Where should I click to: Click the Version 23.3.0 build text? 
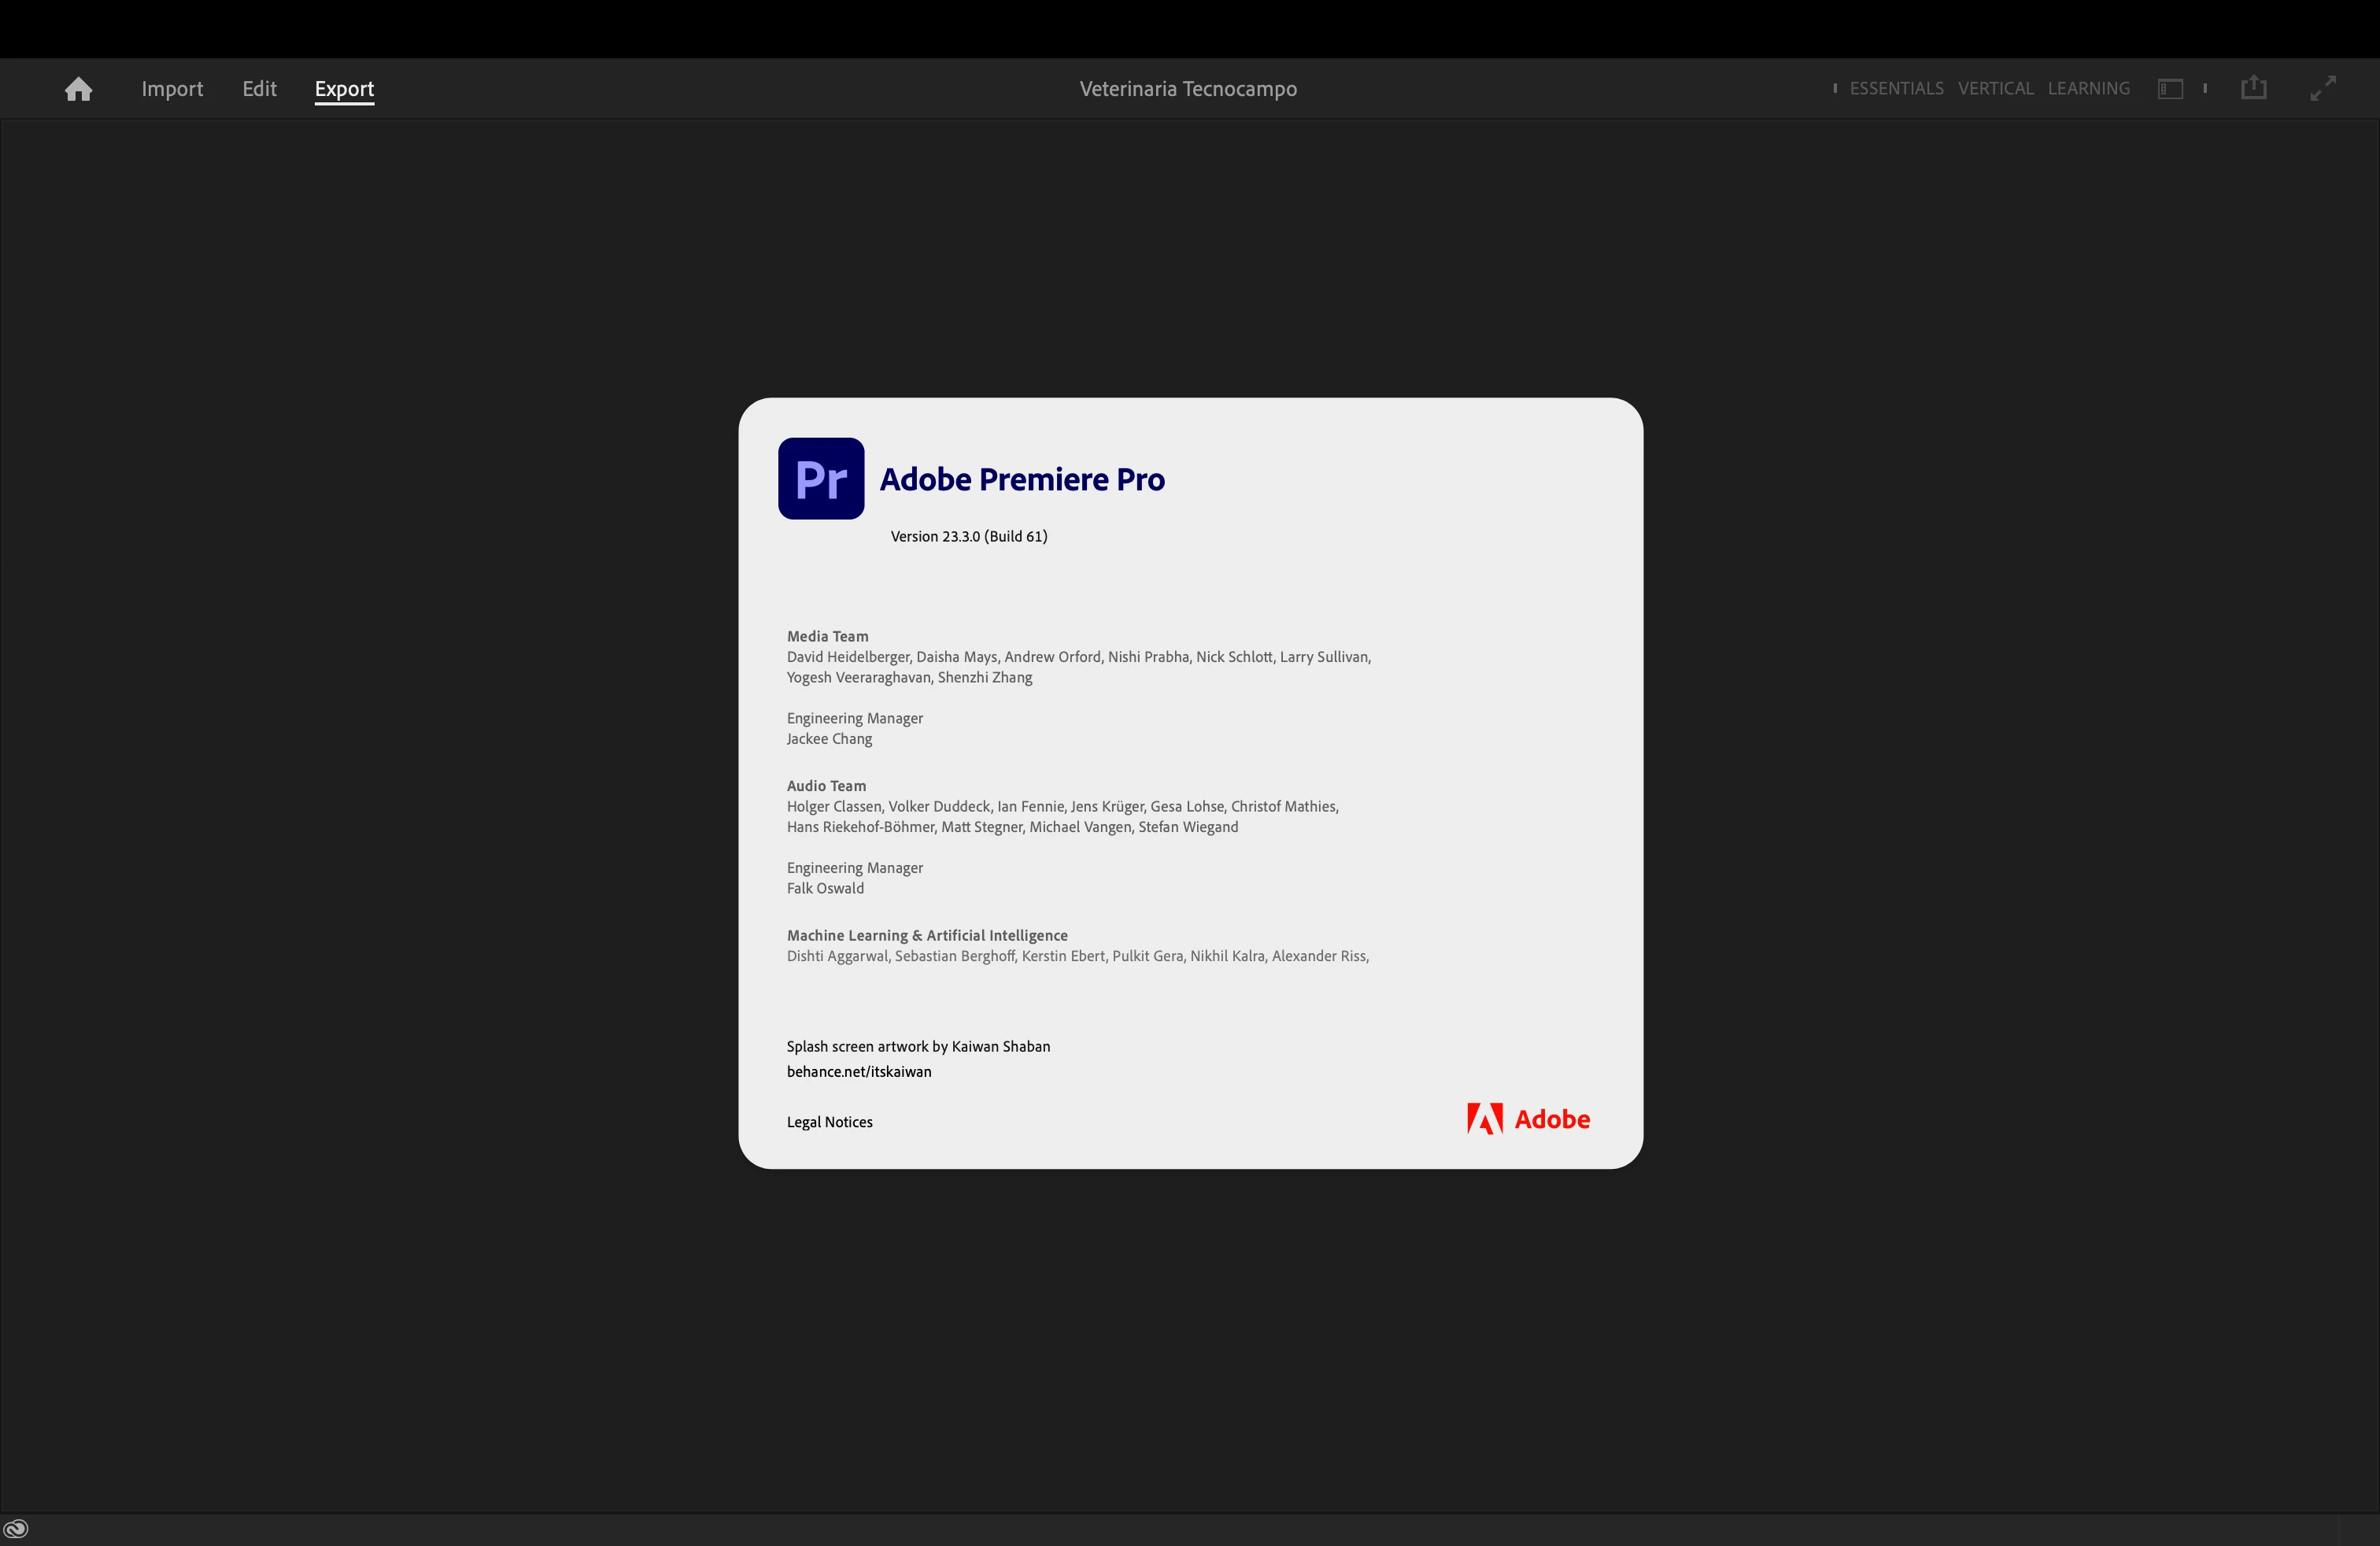point(968,536)
